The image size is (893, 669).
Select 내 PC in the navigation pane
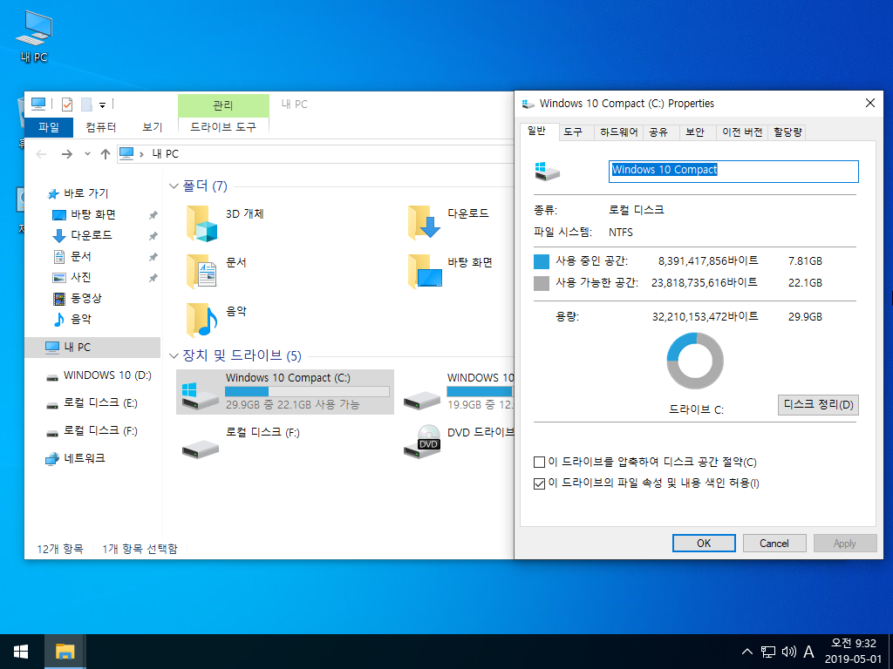coord(92,347)
